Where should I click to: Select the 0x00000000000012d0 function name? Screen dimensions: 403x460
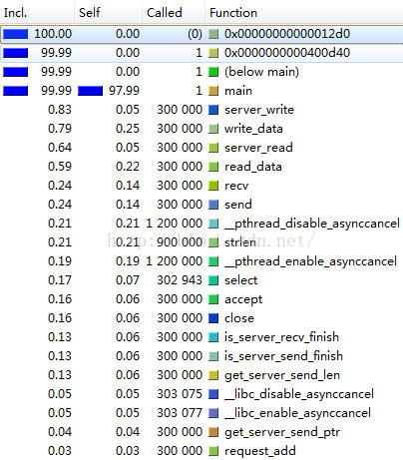tap(287, 34)
